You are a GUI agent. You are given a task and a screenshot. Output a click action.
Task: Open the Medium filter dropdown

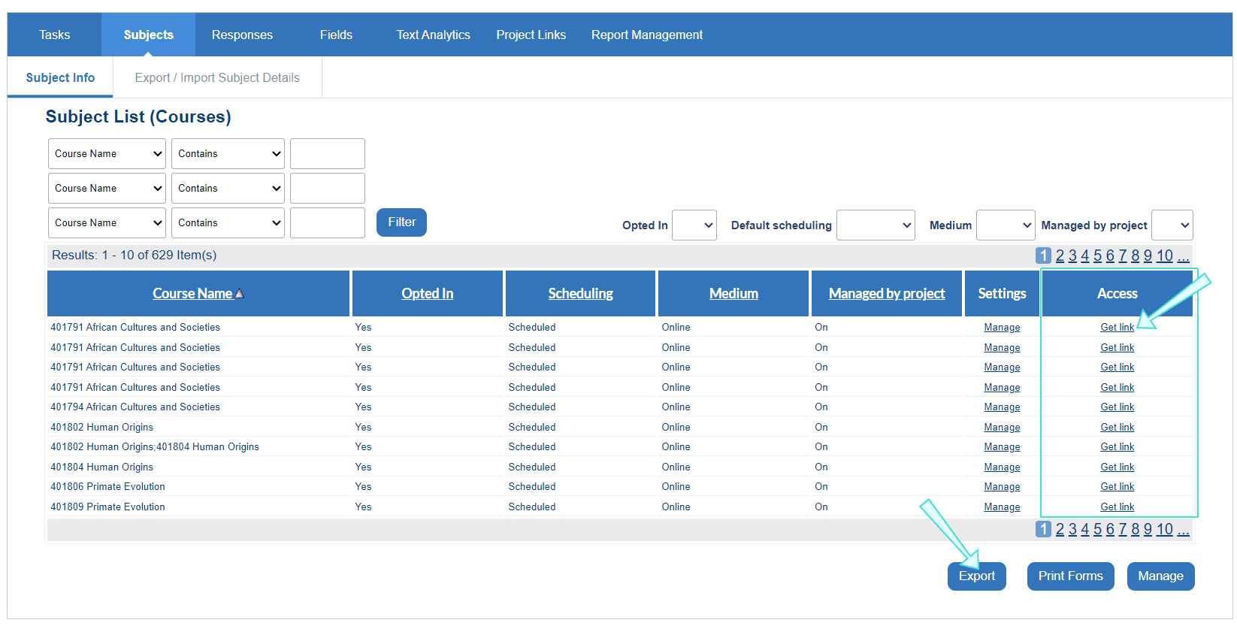click(1005, 225)
